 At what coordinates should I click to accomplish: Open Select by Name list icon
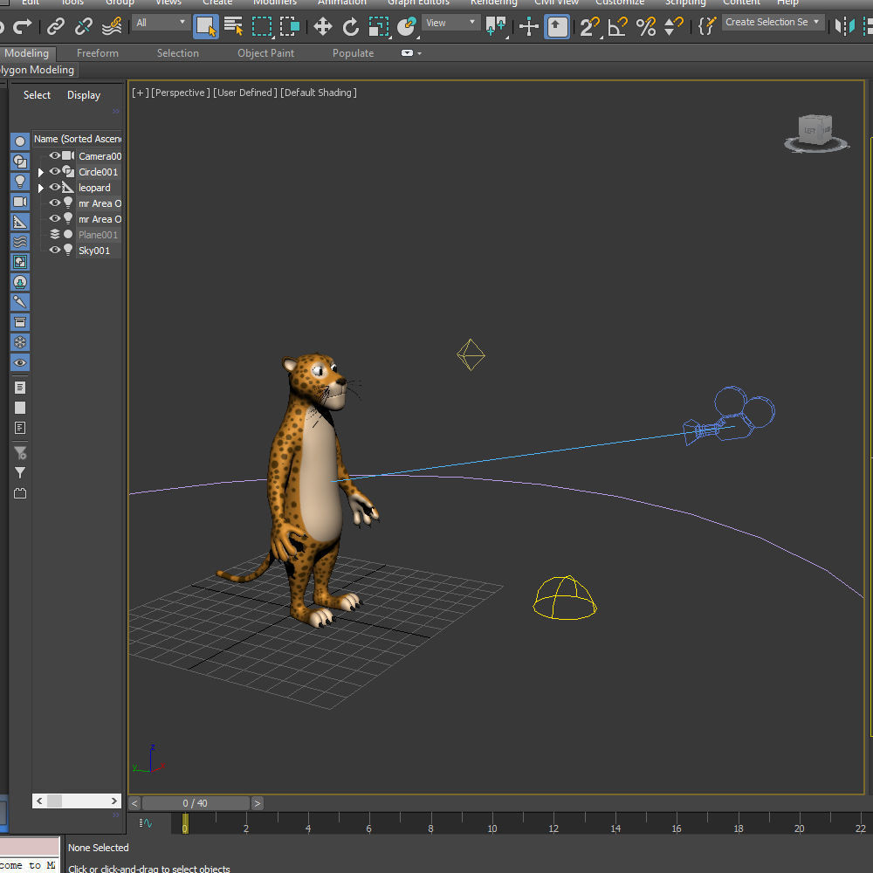pyautogui.click(x=233, y=26)
